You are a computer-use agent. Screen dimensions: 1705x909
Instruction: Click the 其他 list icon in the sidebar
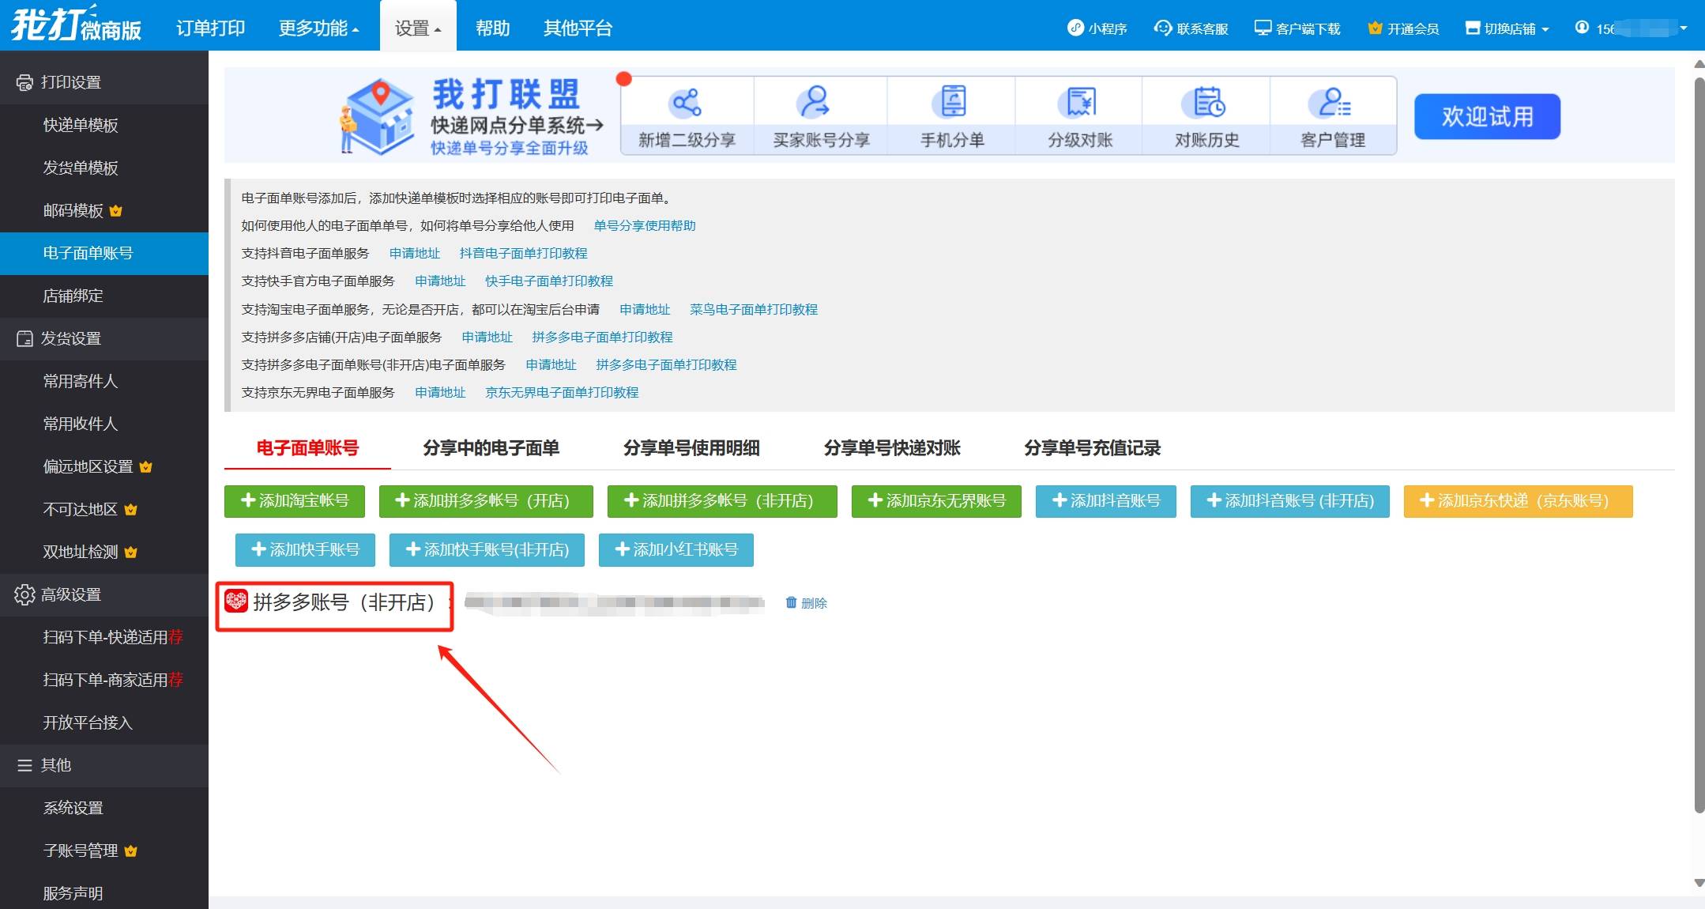pos(24,765)
